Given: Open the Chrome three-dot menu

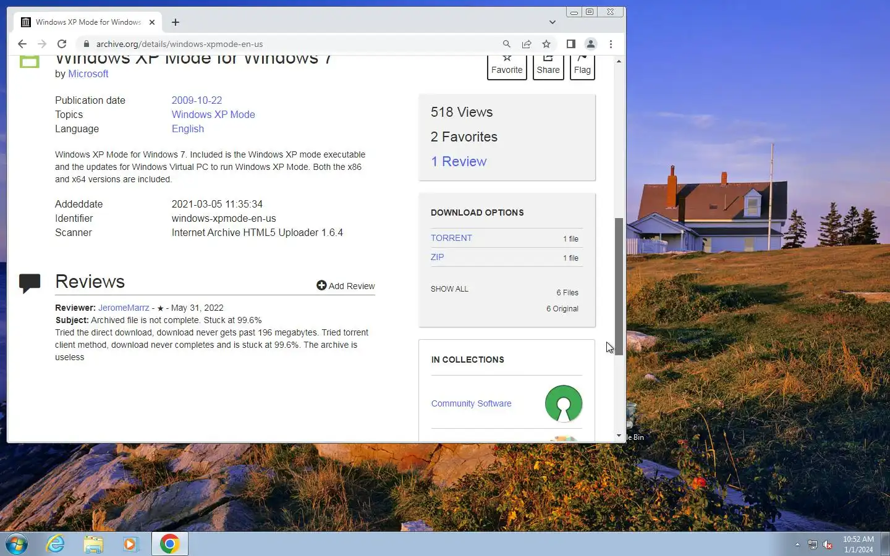Looking at the screenshot, I should click(x=611, y=44).
